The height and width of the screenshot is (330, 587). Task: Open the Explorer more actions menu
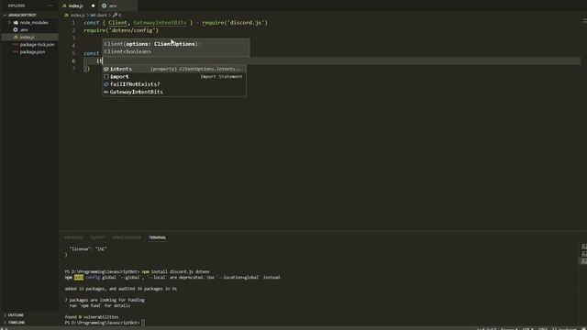pyautogui.click(x=50, y=5)
